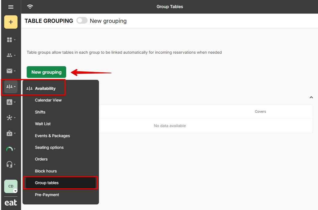
Task: Click the ID badge icon in sidebar
Action: click(x=11, y=134)
